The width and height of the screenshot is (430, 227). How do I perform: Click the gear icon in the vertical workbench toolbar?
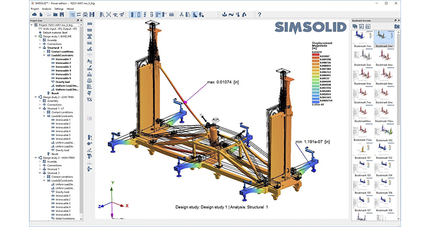[x=89, y=100]
